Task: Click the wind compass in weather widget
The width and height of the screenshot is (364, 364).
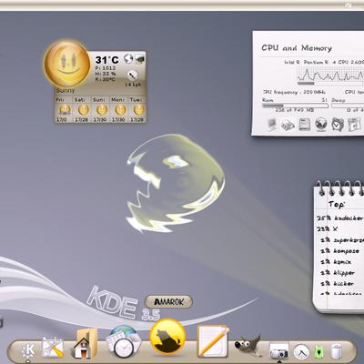Action: (133, 75)
